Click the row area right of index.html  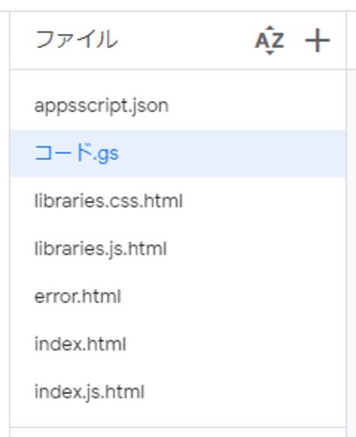click(x=236, y=344)
